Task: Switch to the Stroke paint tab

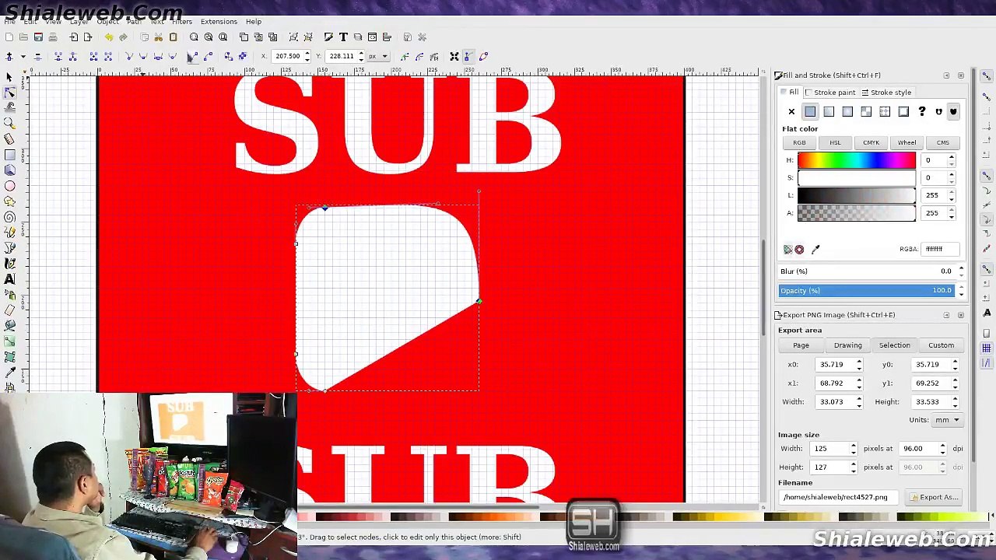Action: [x=829, y=93]
